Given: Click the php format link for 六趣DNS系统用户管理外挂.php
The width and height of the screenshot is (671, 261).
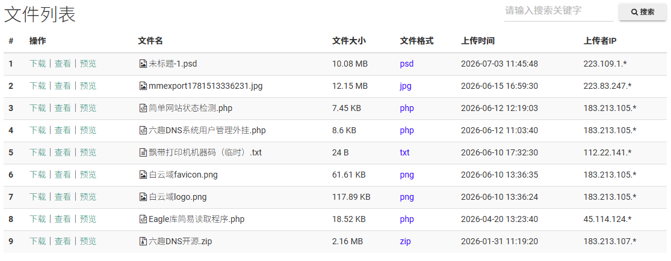Looking at the screenshot, I should point(407,131).
